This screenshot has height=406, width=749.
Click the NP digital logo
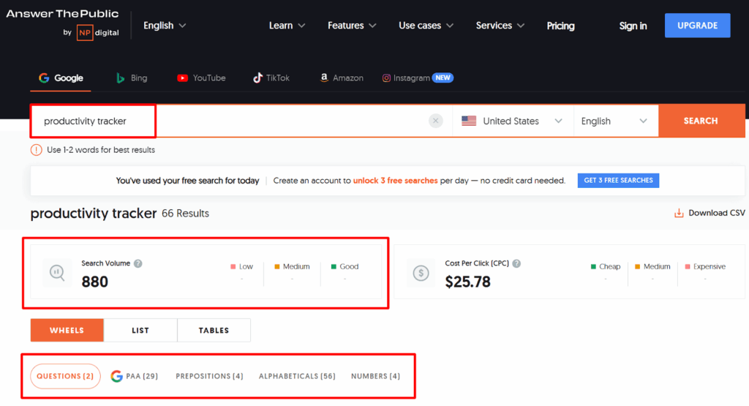click(98, 32)
